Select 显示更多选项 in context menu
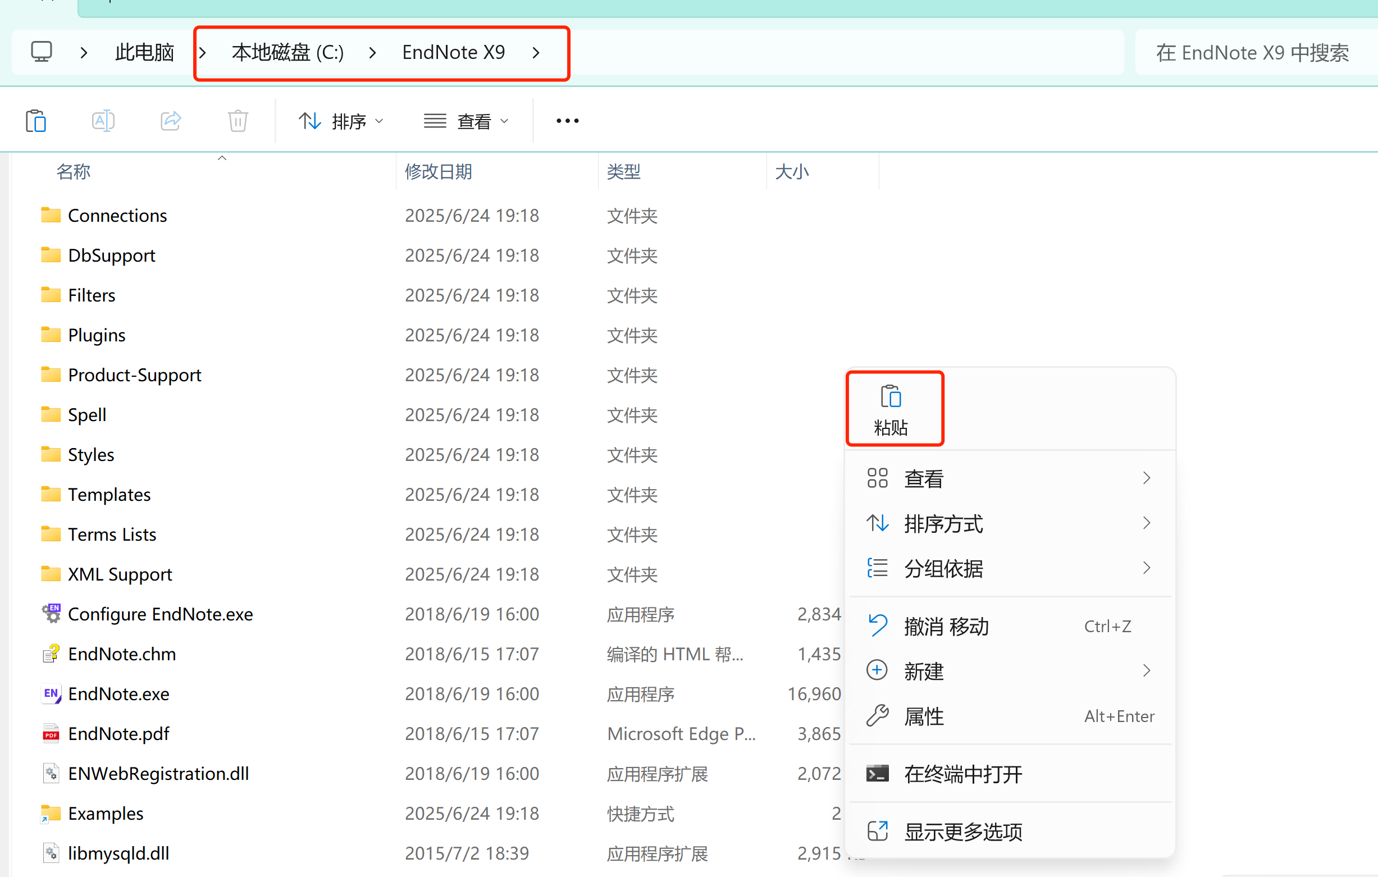 pos(963,832)
